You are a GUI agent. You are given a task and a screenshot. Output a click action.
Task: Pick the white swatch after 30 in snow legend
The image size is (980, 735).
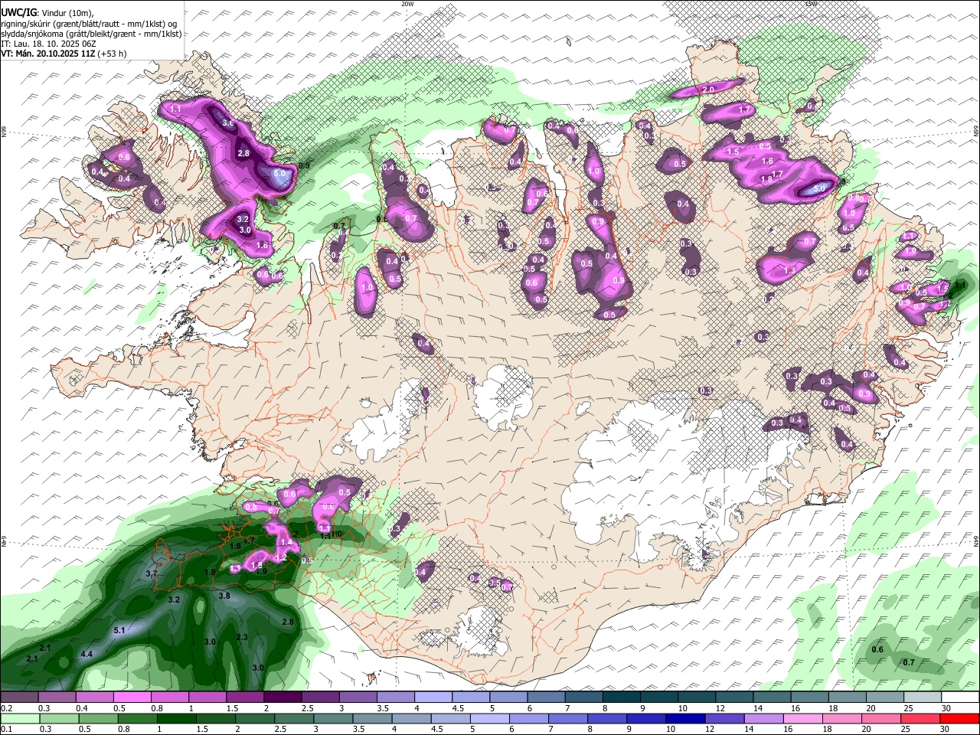point(961,697)
